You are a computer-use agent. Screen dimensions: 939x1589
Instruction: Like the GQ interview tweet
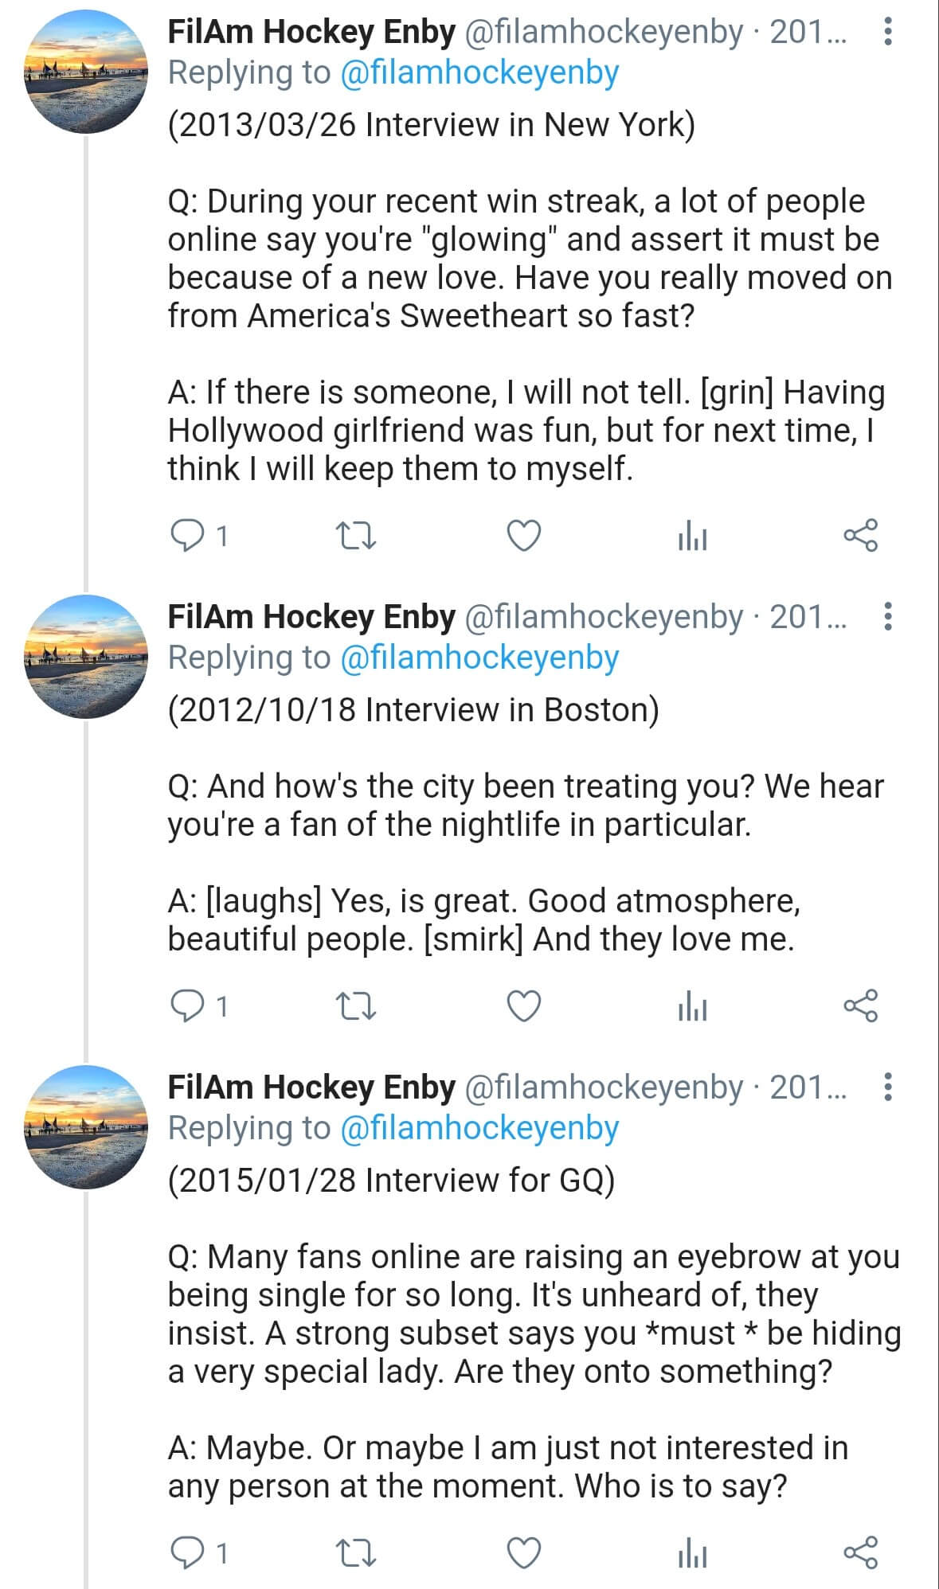(524, 1553)
